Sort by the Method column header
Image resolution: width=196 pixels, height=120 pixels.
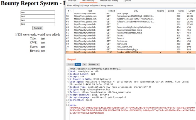(111, 11)
